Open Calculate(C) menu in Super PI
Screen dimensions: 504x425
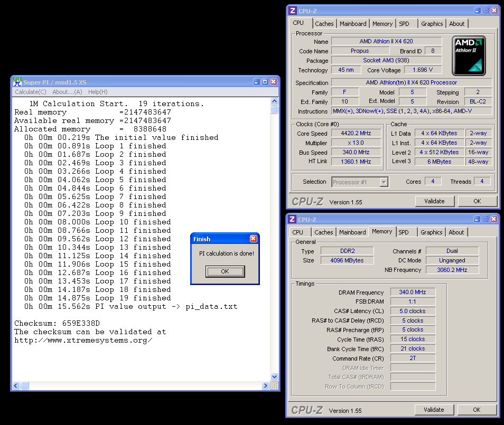(31, 92)
